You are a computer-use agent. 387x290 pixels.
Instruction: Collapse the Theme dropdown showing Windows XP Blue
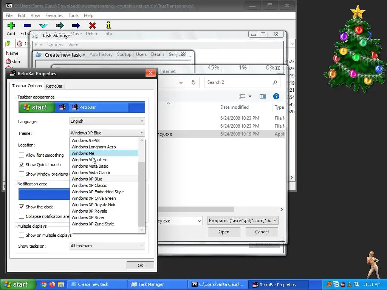(x=107, y=133)
